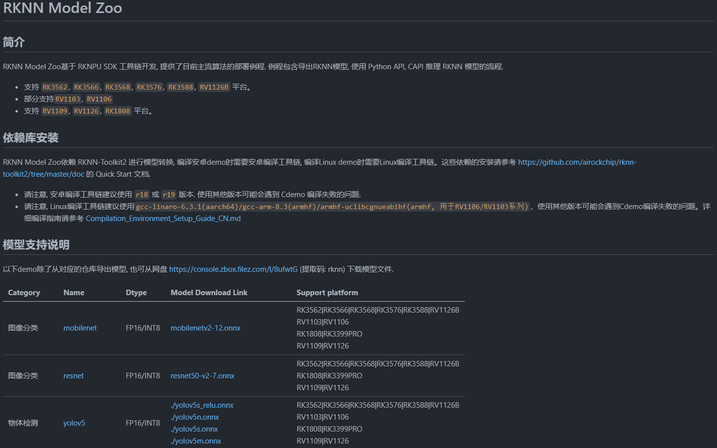Click the RK3576 code tag
This screenshot has width=717, height=448.
tap(149, 87)
